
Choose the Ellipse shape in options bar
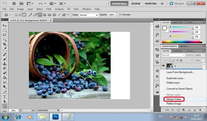[49, 15]
